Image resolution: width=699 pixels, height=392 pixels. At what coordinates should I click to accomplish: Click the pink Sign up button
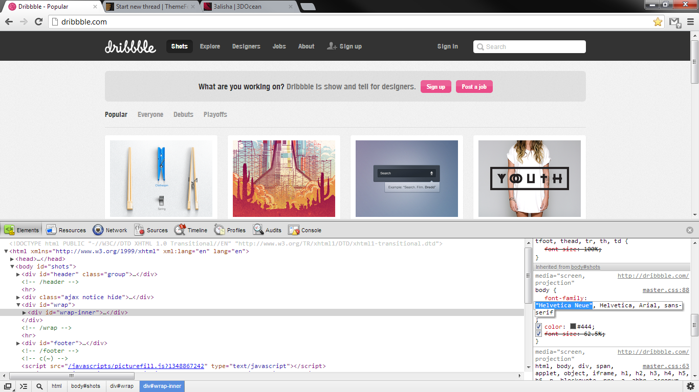436,87
